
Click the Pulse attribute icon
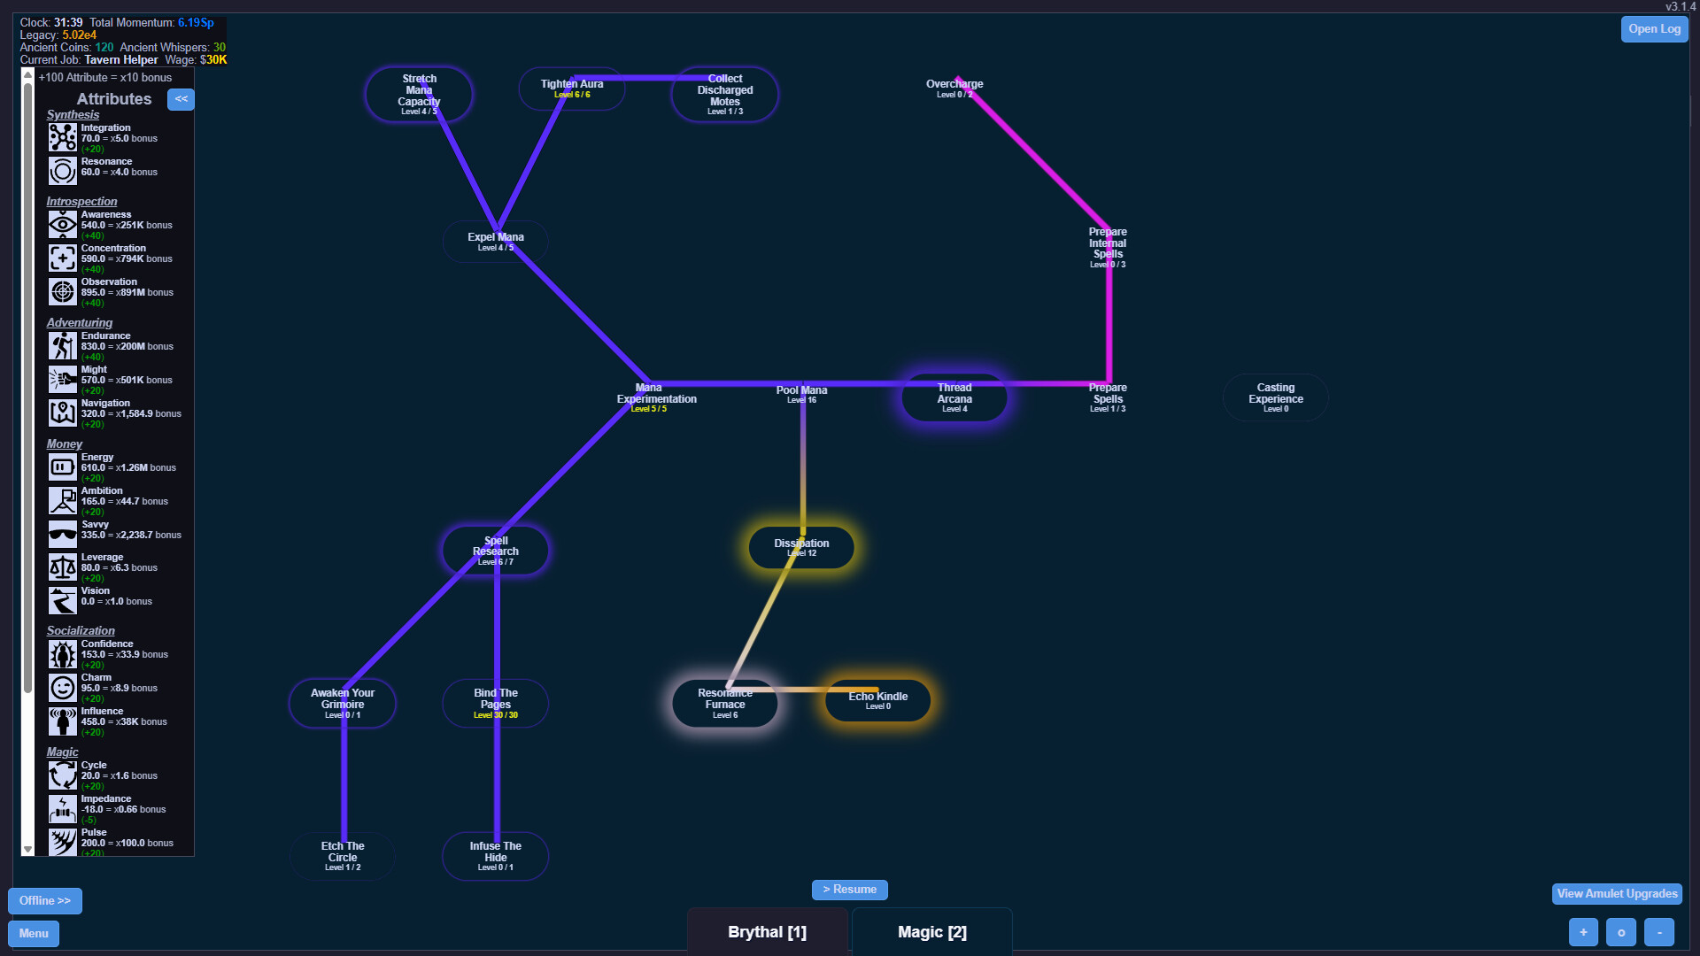tap(62, 842)
